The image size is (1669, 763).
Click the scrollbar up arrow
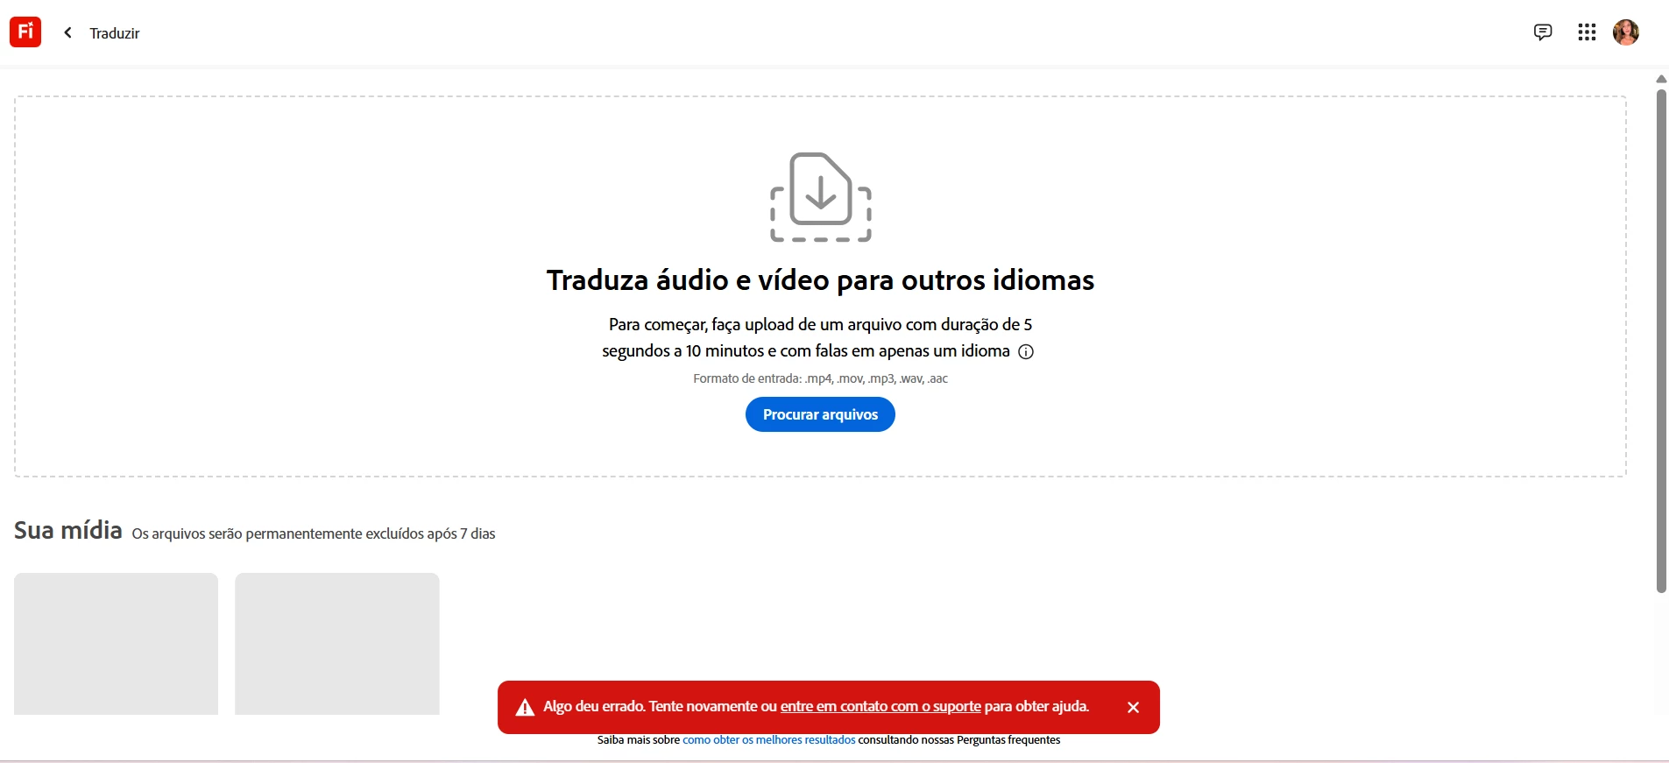1661,79
